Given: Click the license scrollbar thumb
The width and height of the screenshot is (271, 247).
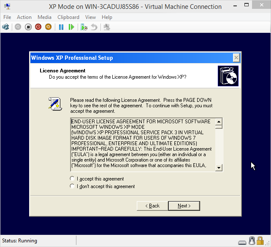Looking at the screenshot, I should (219, 127).
